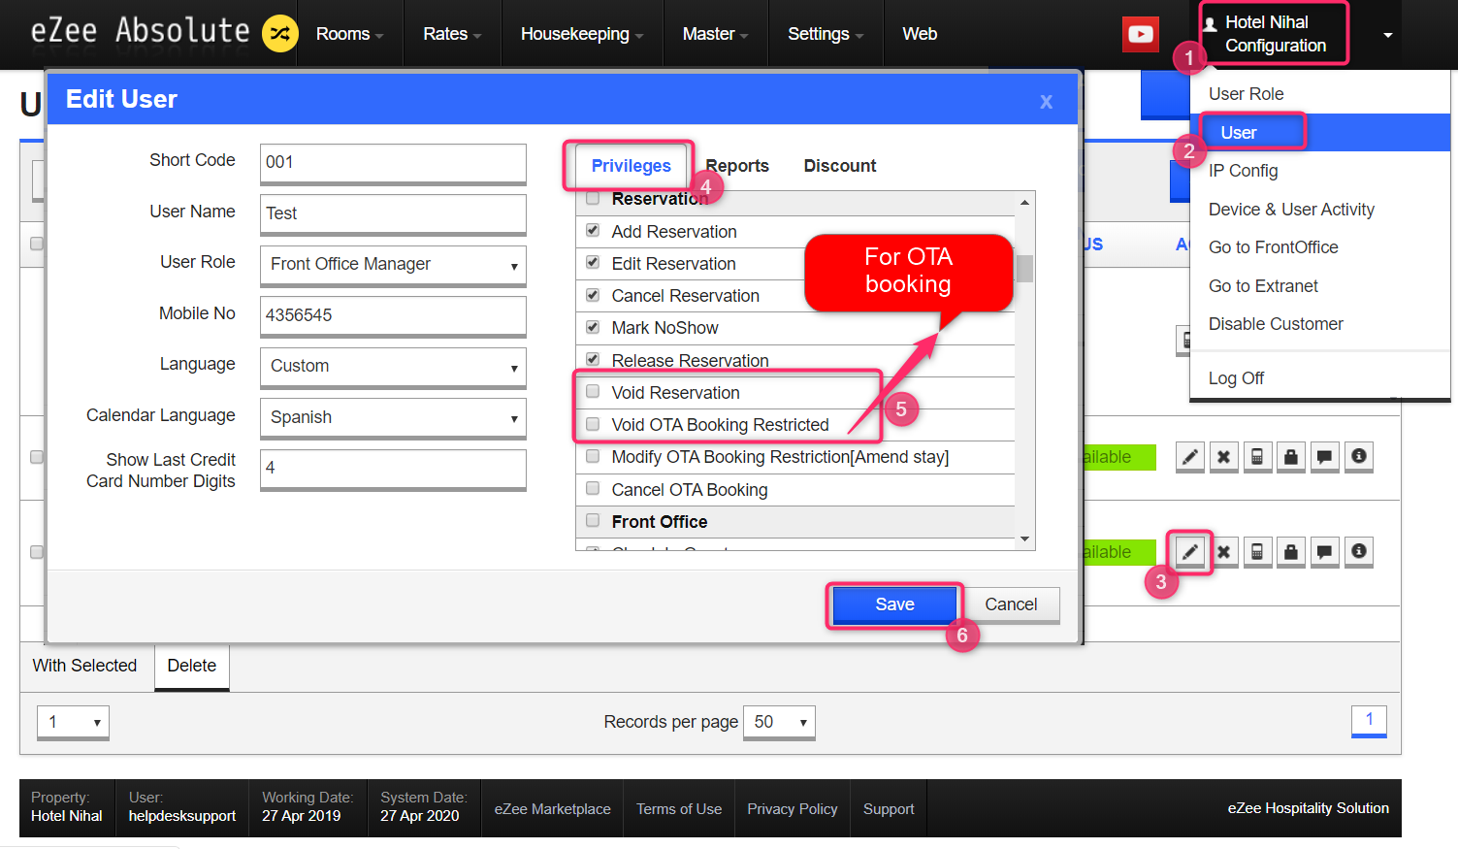This screenshot has height=849, width=1458.
Task: Open the Web menu item
Action: click(x=920, y=34)
